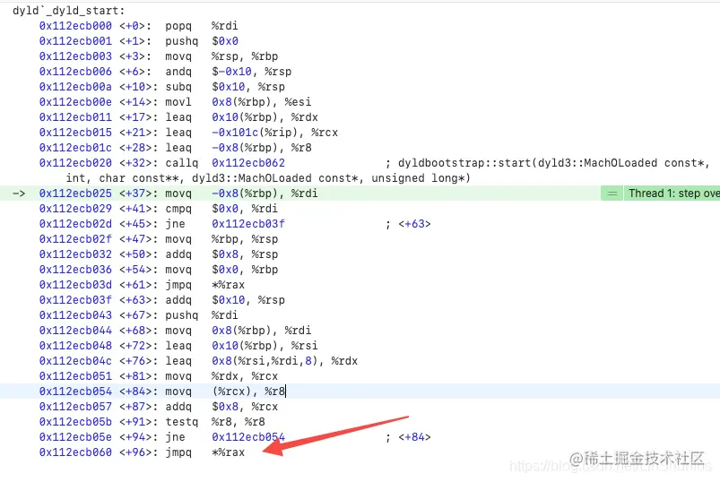The height and width of the screenshot is (482, 720).
Task: Click the current instruction pointer arrow
Action: click(x=19, y=194)
